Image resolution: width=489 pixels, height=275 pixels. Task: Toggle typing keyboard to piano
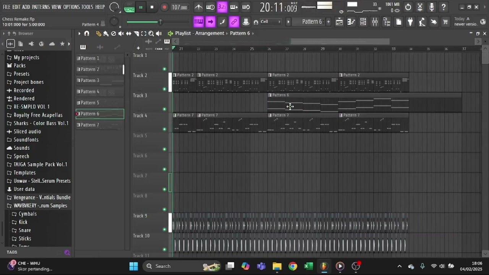tap(198, 22)
